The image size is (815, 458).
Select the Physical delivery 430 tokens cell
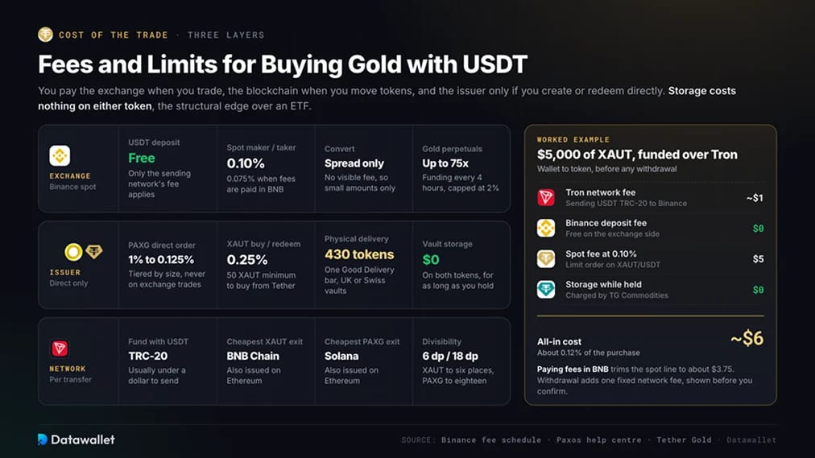[363, 265]
